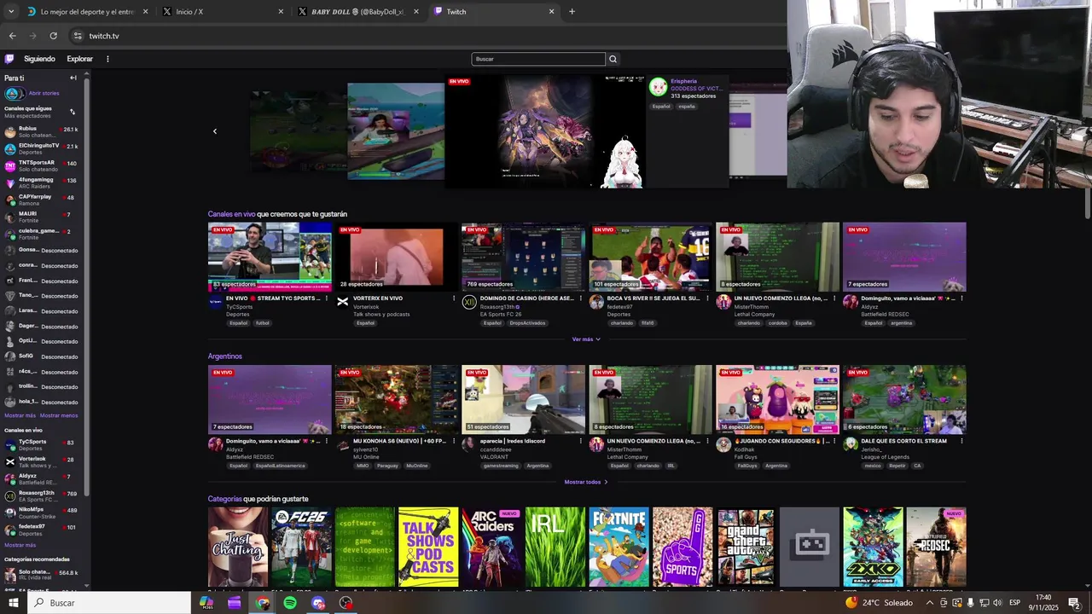
Task: Open the three-dot menu beside Explorar
Action: [107, 59]
